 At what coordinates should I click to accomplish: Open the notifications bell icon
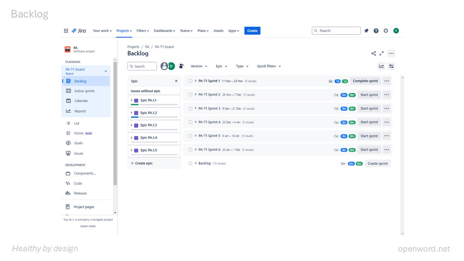(x=366, y=31)
